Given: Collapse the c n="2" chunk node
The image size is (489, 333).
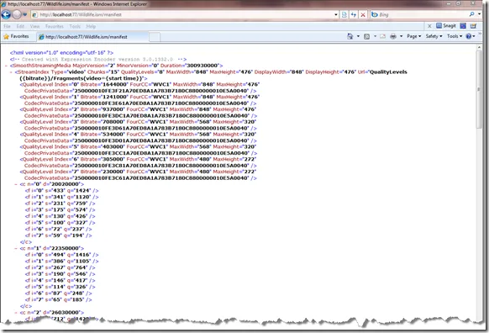Looking at the screenshot, I should pos(16,313).
